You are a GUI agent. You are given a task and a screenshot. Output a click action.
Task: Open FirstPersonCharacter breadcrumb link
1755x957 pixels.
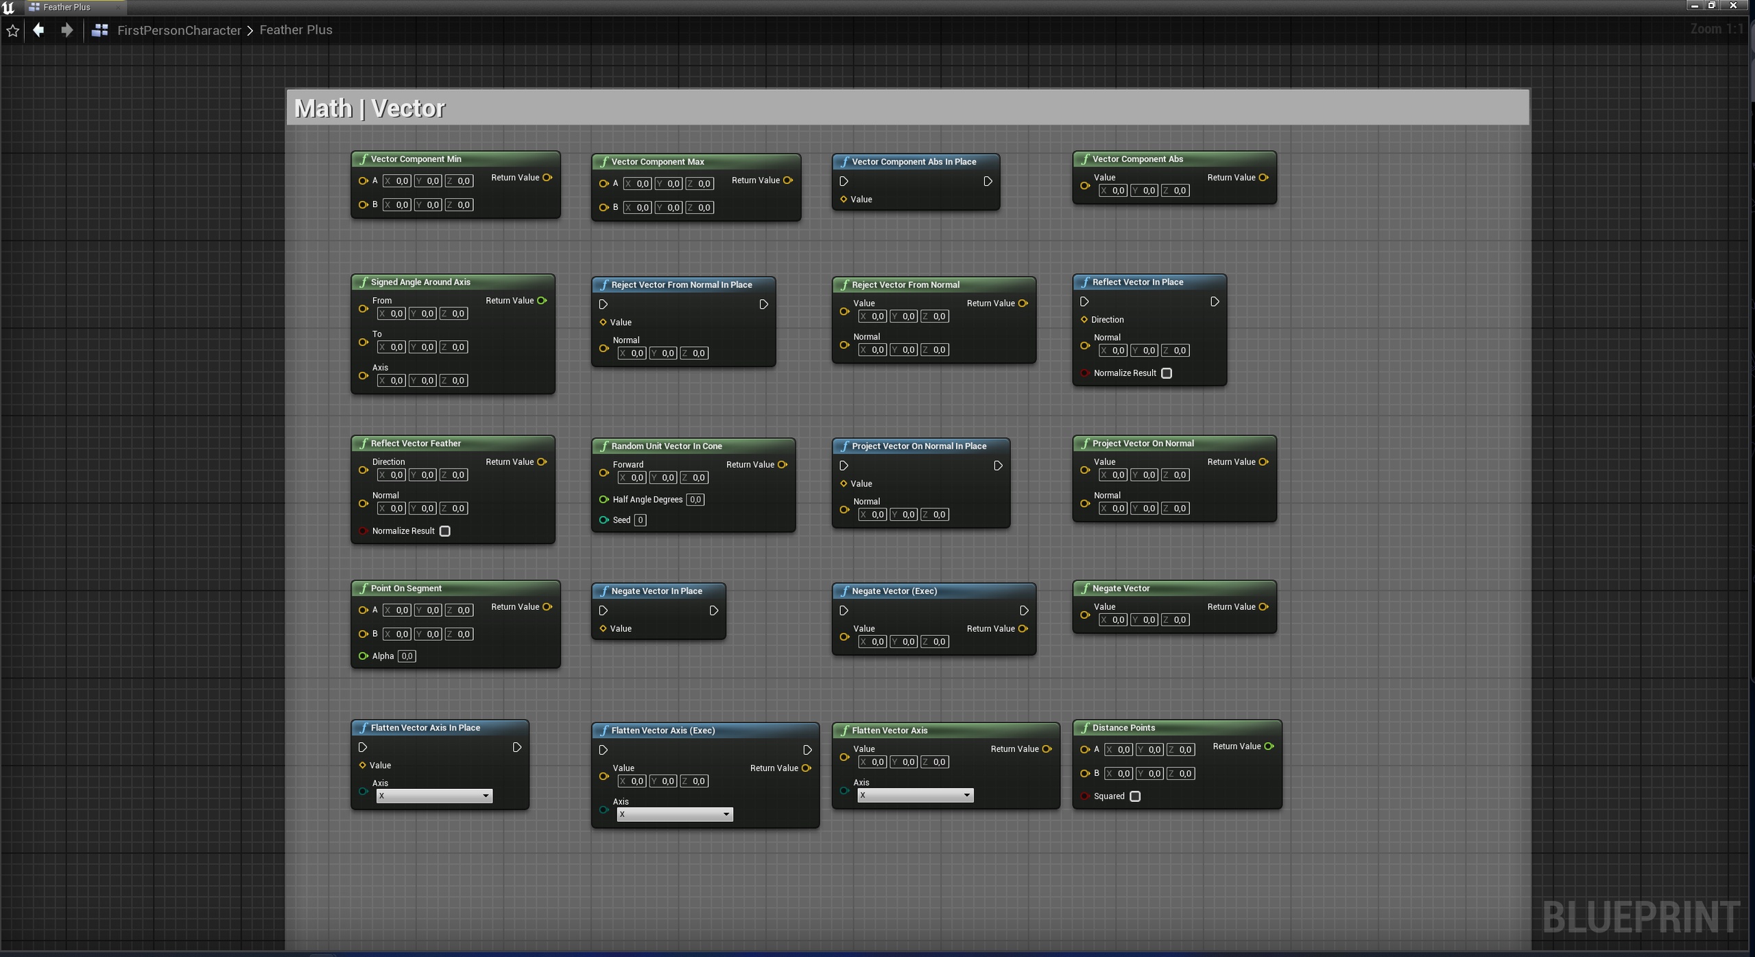click(179, 30)
